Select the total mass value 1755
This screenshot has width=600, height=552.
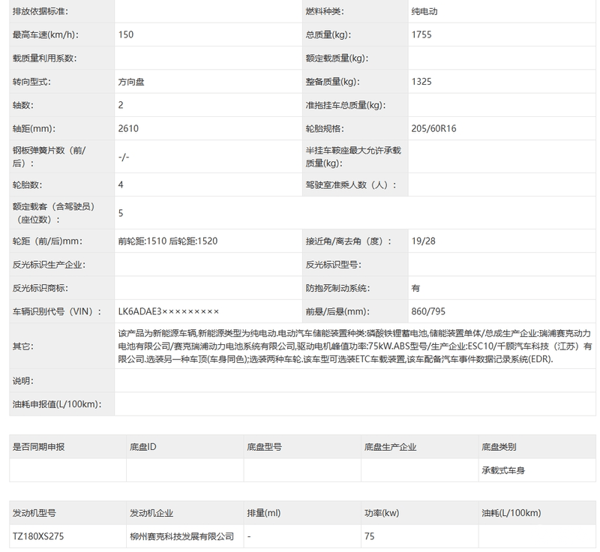tap(421, 34)
